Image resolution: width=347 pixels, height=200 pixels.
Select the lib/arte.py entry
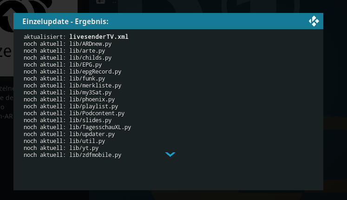tap(65, 51)
